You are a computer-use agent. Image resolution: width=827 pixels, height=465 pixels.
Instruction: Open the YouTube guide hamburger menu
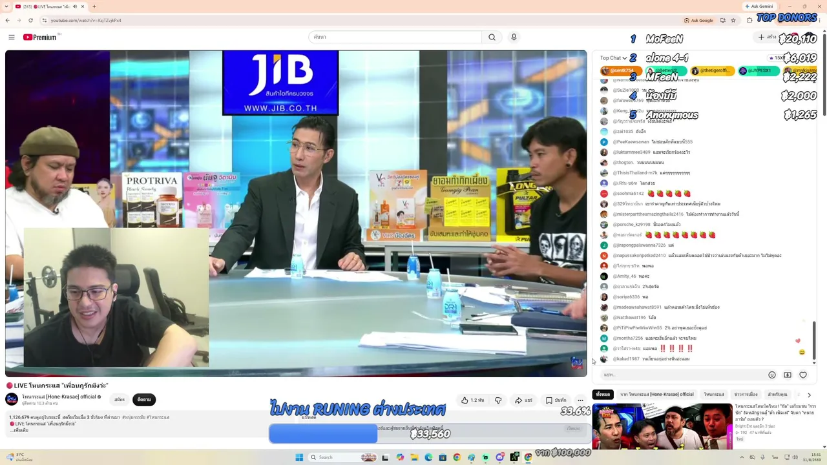tap(12, 37)
